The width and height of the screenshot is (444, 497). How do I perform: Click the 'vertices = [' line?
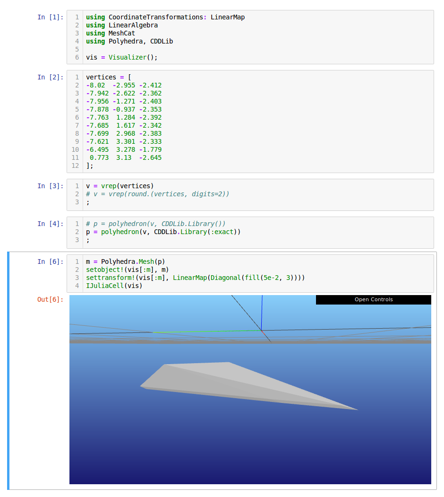coord(108,77)
